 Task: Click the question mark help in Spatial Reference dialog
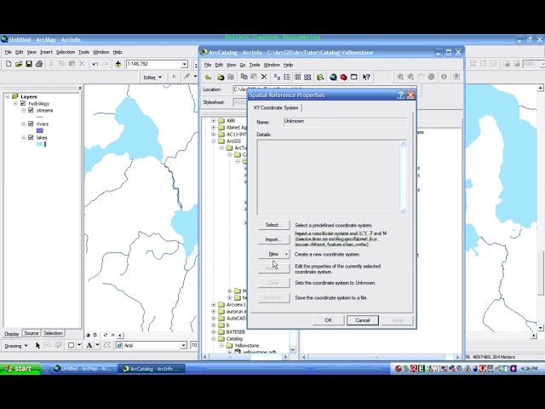click(x=401, y=95)
